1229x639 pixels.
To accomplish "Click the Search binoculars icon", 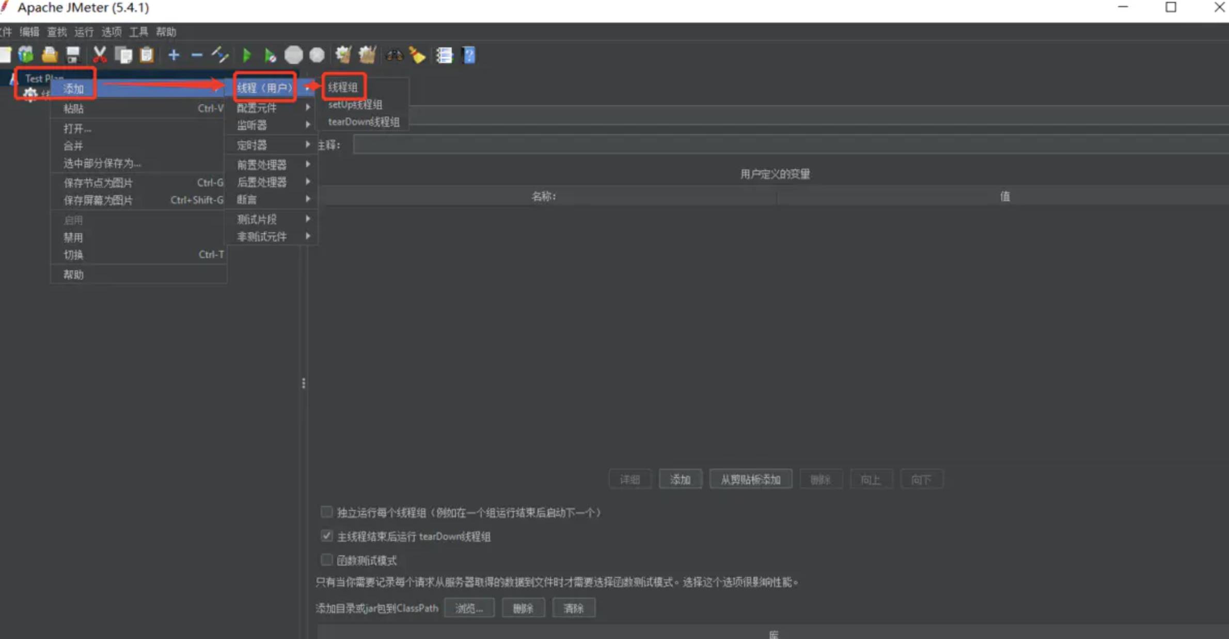I will pyautogui.click(x=395, y=55).
